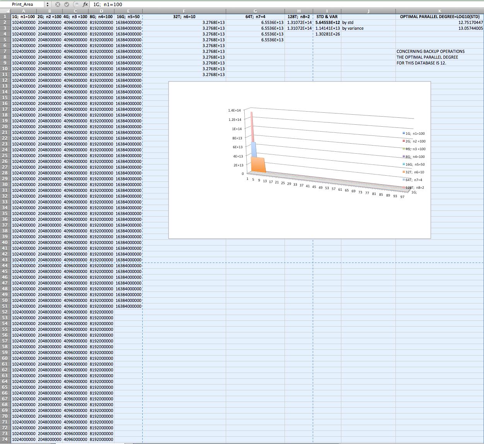484x444 pixels.
Task: Click the cell 1.14141E+13
Action: tap(327, 28)
